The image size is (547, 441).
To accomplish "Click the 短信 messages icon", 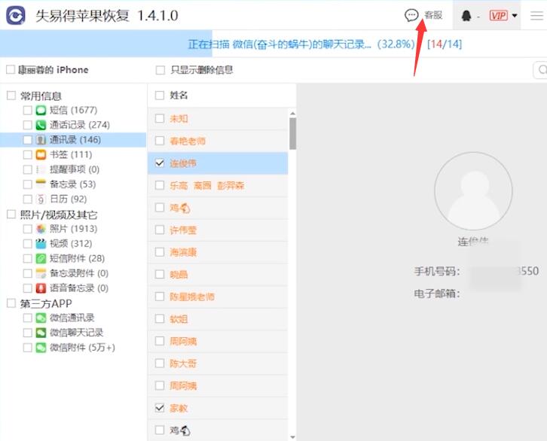I will tap(41, 111).
